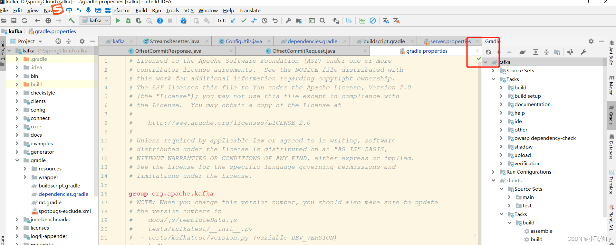Expand all nodes in Gradle panel

(x=536, y=52)
